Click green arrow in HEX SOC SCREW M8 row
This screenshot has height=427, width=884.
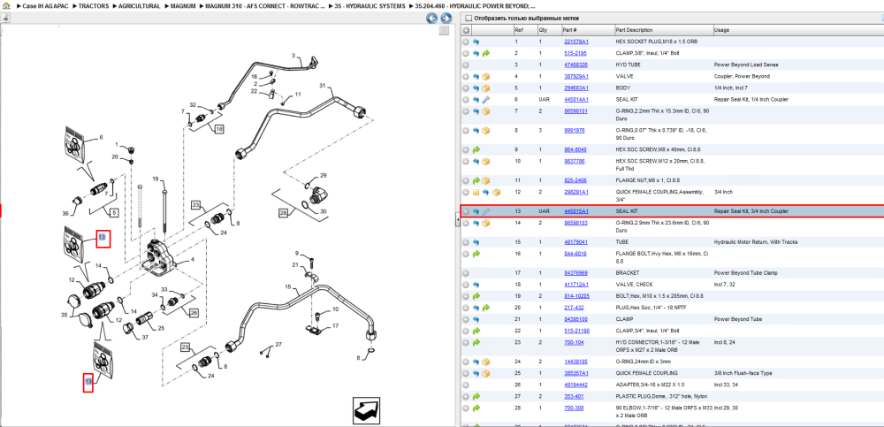[476, 150]
